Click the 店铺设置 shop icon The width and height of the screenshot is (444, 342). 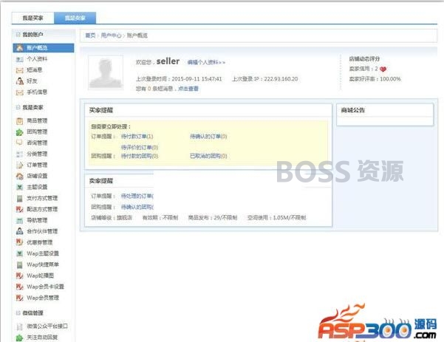[19, 176]
